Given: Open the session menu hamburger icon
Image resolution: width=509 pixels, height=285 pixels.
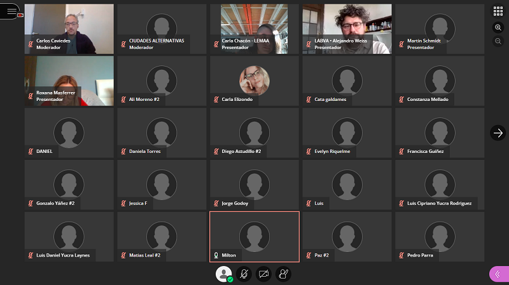Looking at the screenshot, I should pos(11,11).
